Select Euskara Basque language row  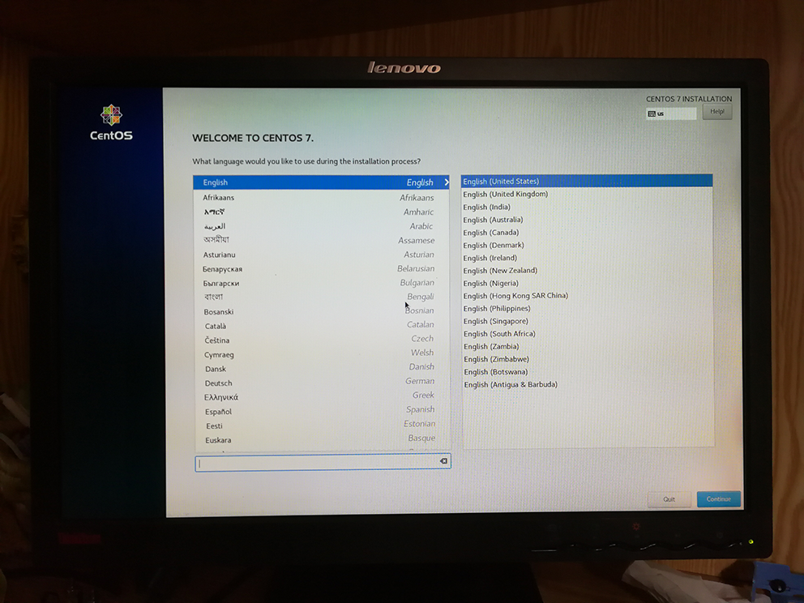pyautogui.click(x=321, y=439)
